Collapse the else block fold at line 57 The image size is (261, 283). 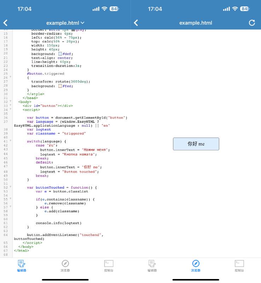tap(11, 207)
